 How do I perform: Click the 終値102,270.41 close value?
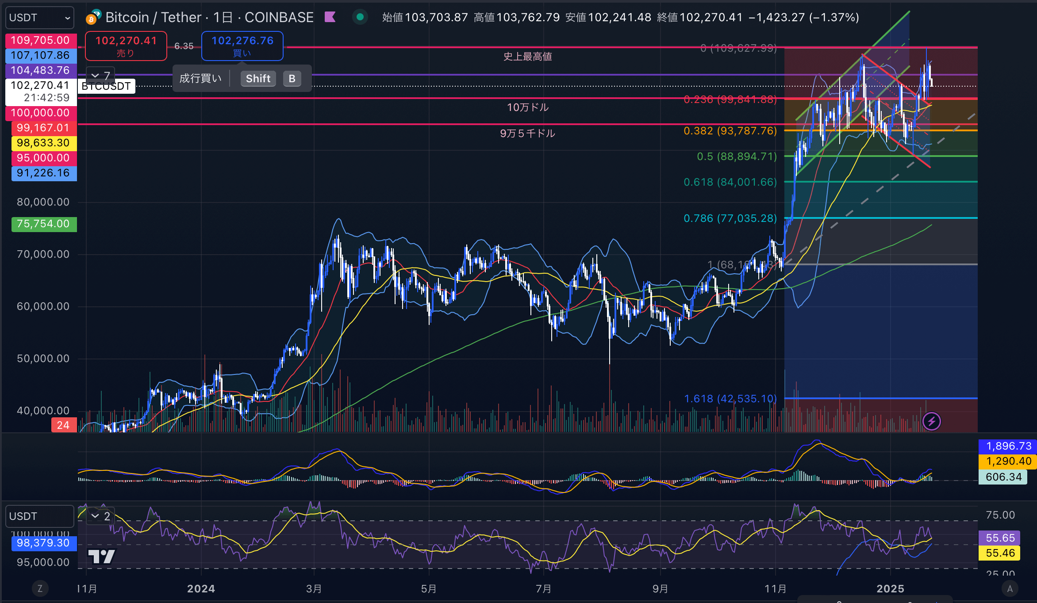pos(700,17)
